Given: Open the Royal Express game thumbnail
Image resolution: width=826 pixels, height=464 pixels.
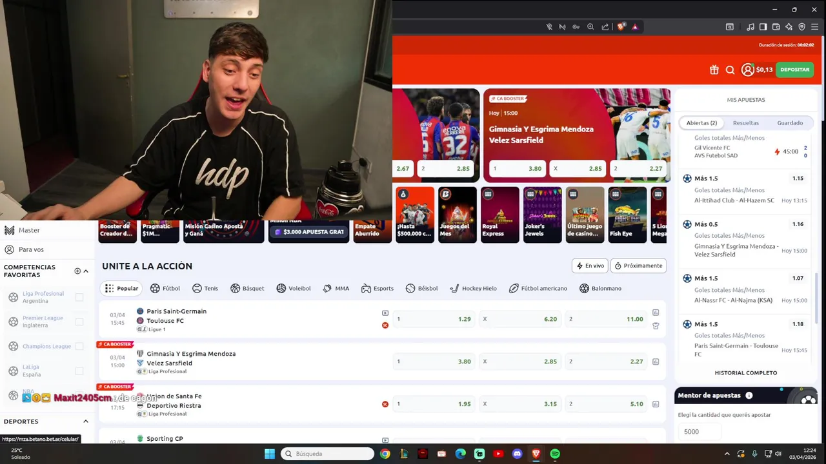Looking at the screenshot, I should pos(499,215).
